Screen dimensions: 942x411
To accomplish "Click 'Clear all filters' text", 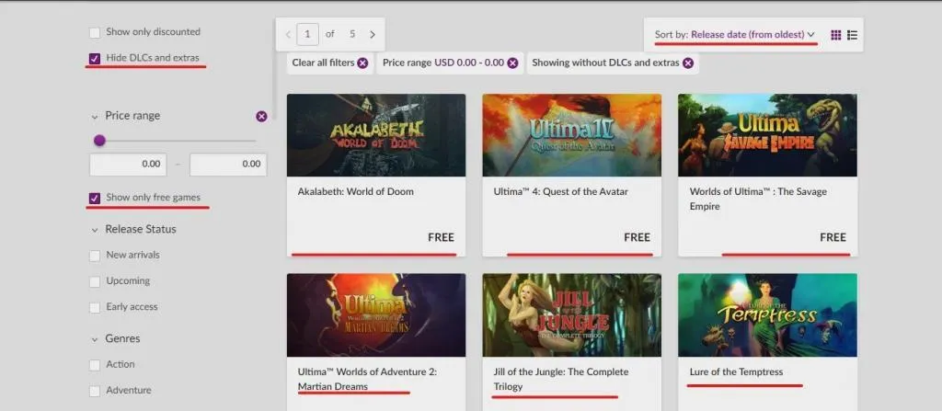I will [323, 63].
